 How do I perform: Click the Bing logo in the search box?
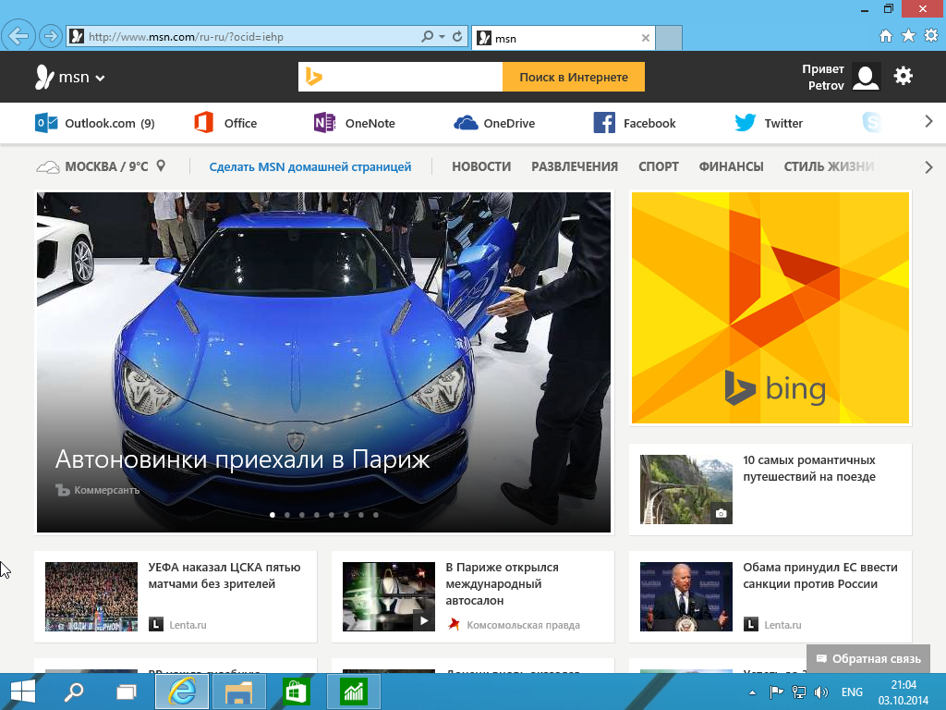313,77
